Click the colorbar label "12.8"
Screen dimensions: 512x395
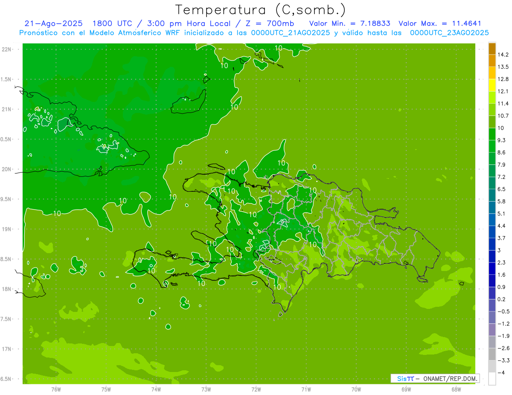click(x=503, y=79)
